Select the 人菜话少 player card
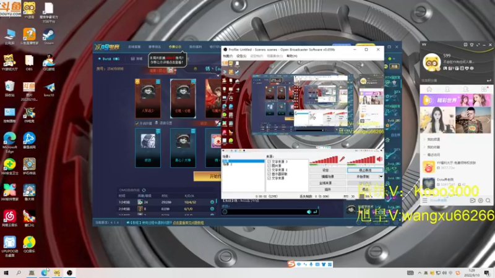The height and width of the screenshot is (278, 495). coord(148,98)
